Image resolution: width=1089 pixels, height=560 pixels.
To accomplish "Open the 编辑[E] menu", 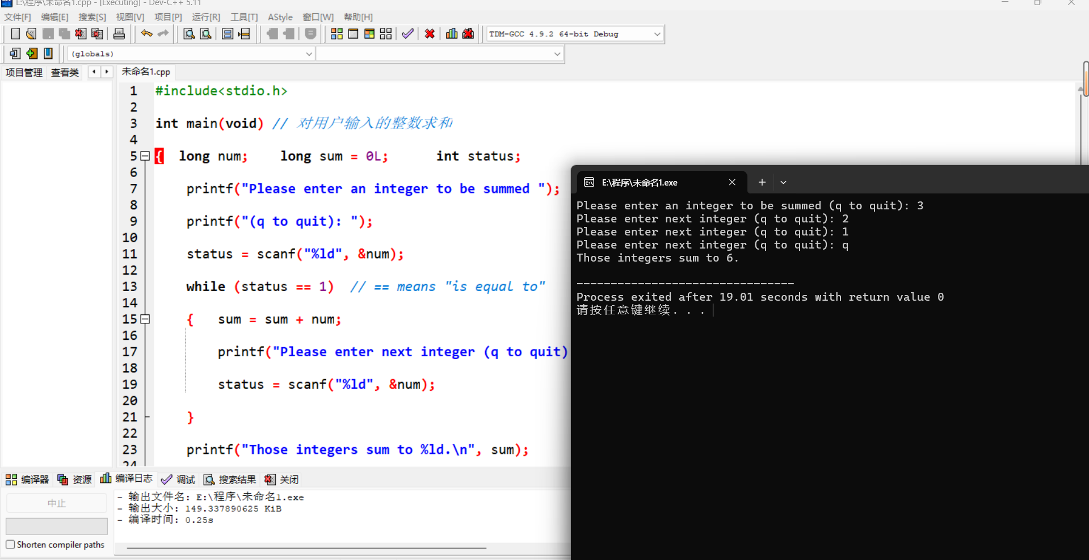I will (x=54, y=17).
